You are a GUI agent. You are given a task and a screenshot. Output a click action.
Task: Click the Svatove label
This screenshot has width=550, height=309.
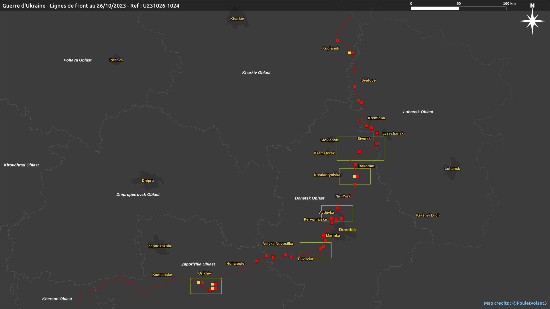[x=368, y=80]
